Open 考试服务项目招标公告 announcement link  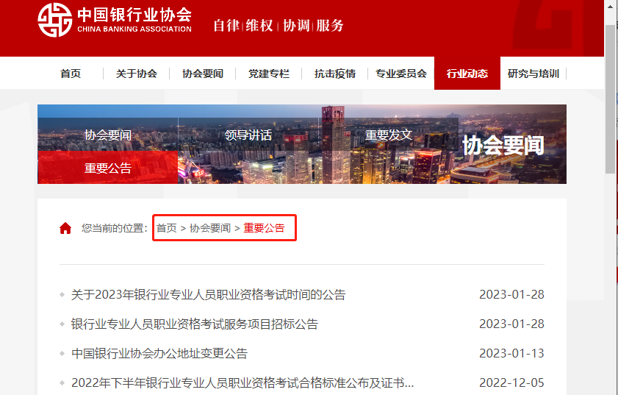[195, 324]
